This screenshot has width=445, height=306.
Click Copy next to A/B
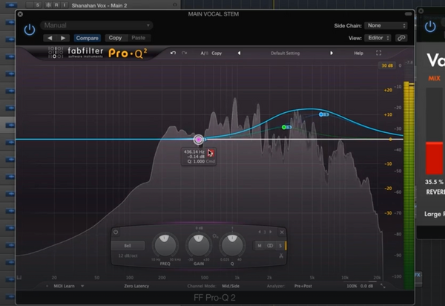(x=217, y=53)
